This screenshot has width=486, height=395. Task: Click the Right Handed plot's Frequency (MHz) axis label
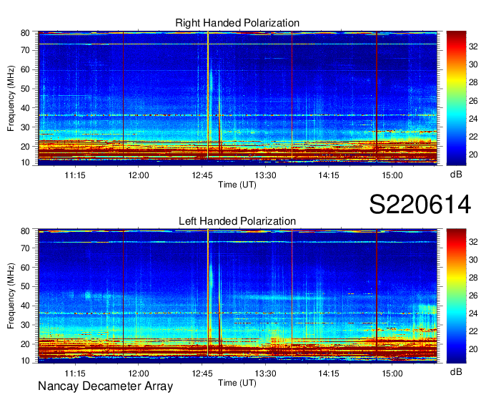(x=11, y=98)
